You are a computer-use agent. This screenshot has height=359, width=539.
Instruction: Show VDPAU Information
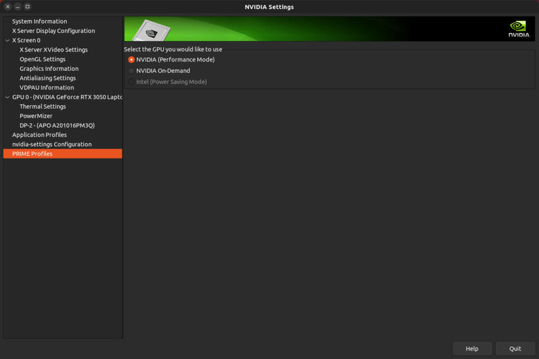pyautogui.click(x=47, y=88)
